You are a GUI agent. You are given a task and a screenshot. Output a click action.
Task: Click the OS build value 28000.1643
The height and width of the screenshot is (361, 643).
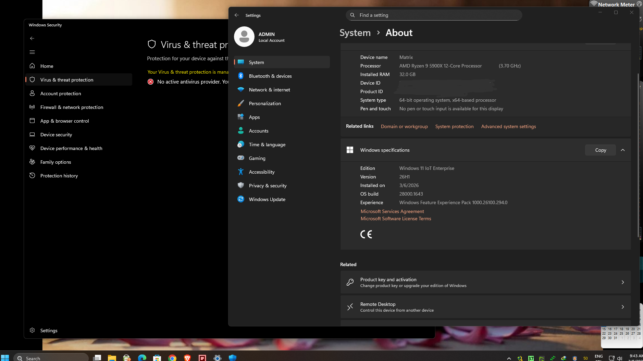(411, 194)
